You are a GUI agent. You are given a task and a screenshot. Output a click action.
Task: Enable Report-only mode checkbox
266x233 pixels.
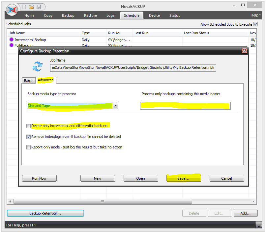click(x=28, y=147)
